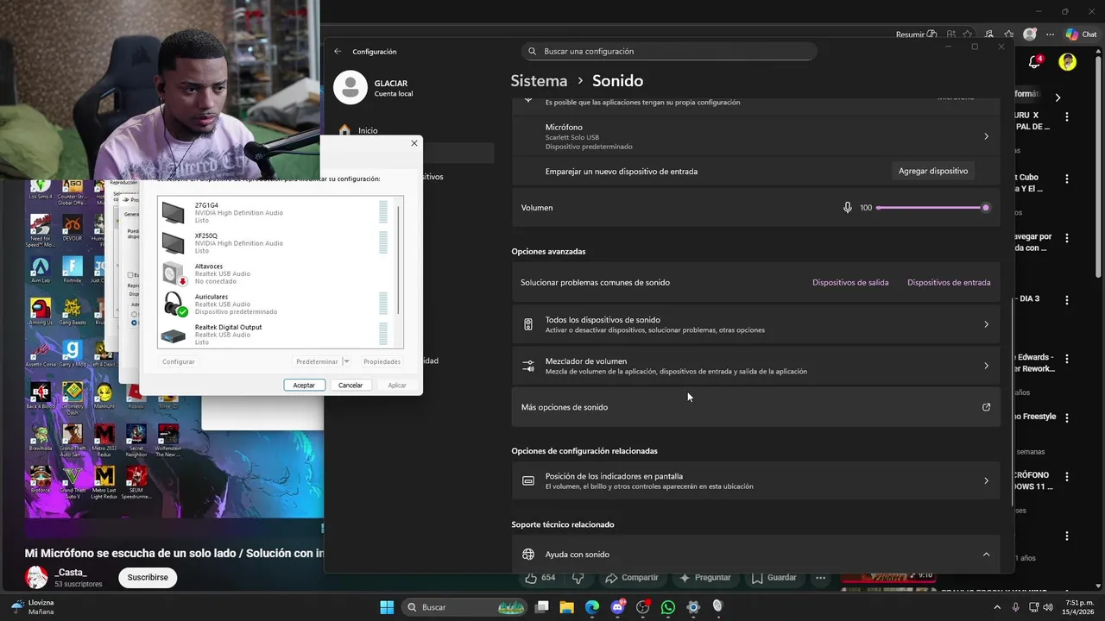Open Aim Lab desktop shortcut

point(40,268)
